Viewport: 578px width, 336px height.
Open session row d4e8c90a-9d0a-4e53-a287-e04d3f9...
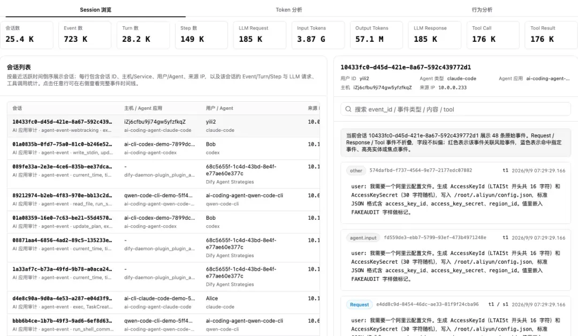(x=163, y=302)
